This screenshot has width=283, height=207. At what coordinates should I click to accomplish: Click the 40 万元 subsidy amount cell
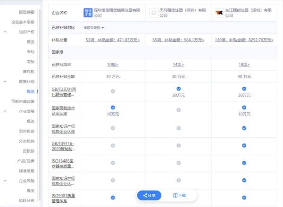(x=244, y=77)
